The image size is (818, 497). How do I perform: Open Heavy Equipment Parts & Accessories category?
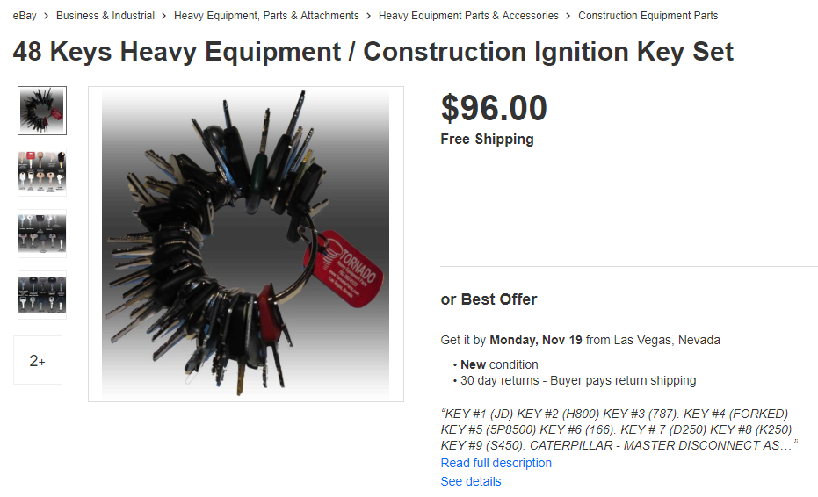pos(468,16)
